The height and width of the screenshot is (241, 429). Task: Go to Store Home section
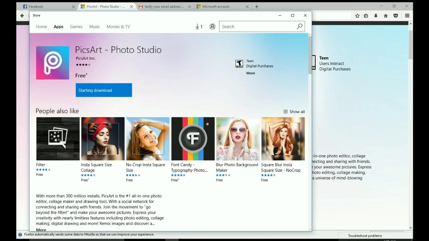tap(42, 26)
